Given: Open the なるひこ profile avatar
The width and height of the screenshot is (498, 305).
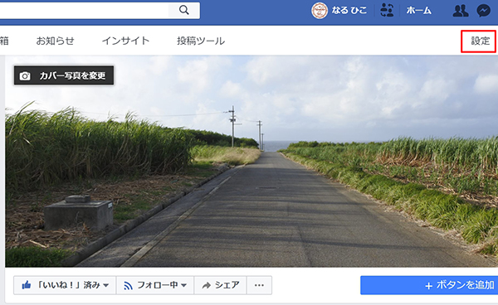Looking at the screenshot, I should tap(320, 11).
